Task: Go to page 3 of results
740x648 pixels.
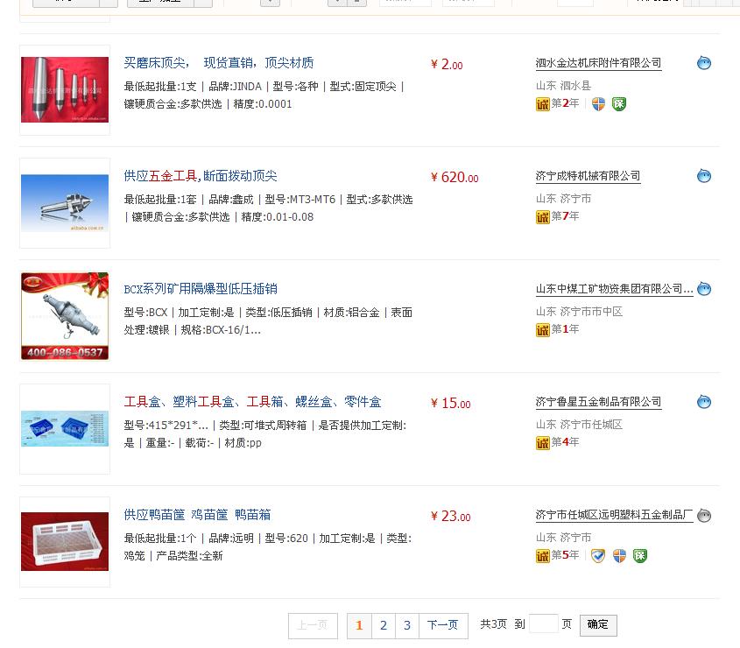Action: pyautogui.click(x=407, y=626)
